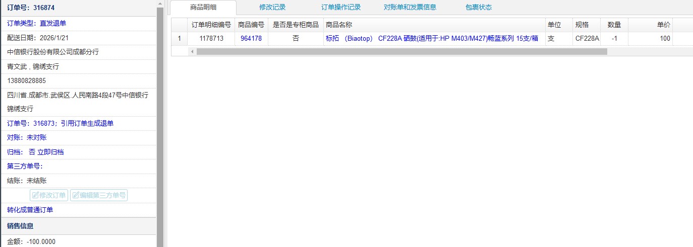Screen dimensions: 693x247
Task: Select the 商品明细 tab
Action: click(x=203, y=8)
